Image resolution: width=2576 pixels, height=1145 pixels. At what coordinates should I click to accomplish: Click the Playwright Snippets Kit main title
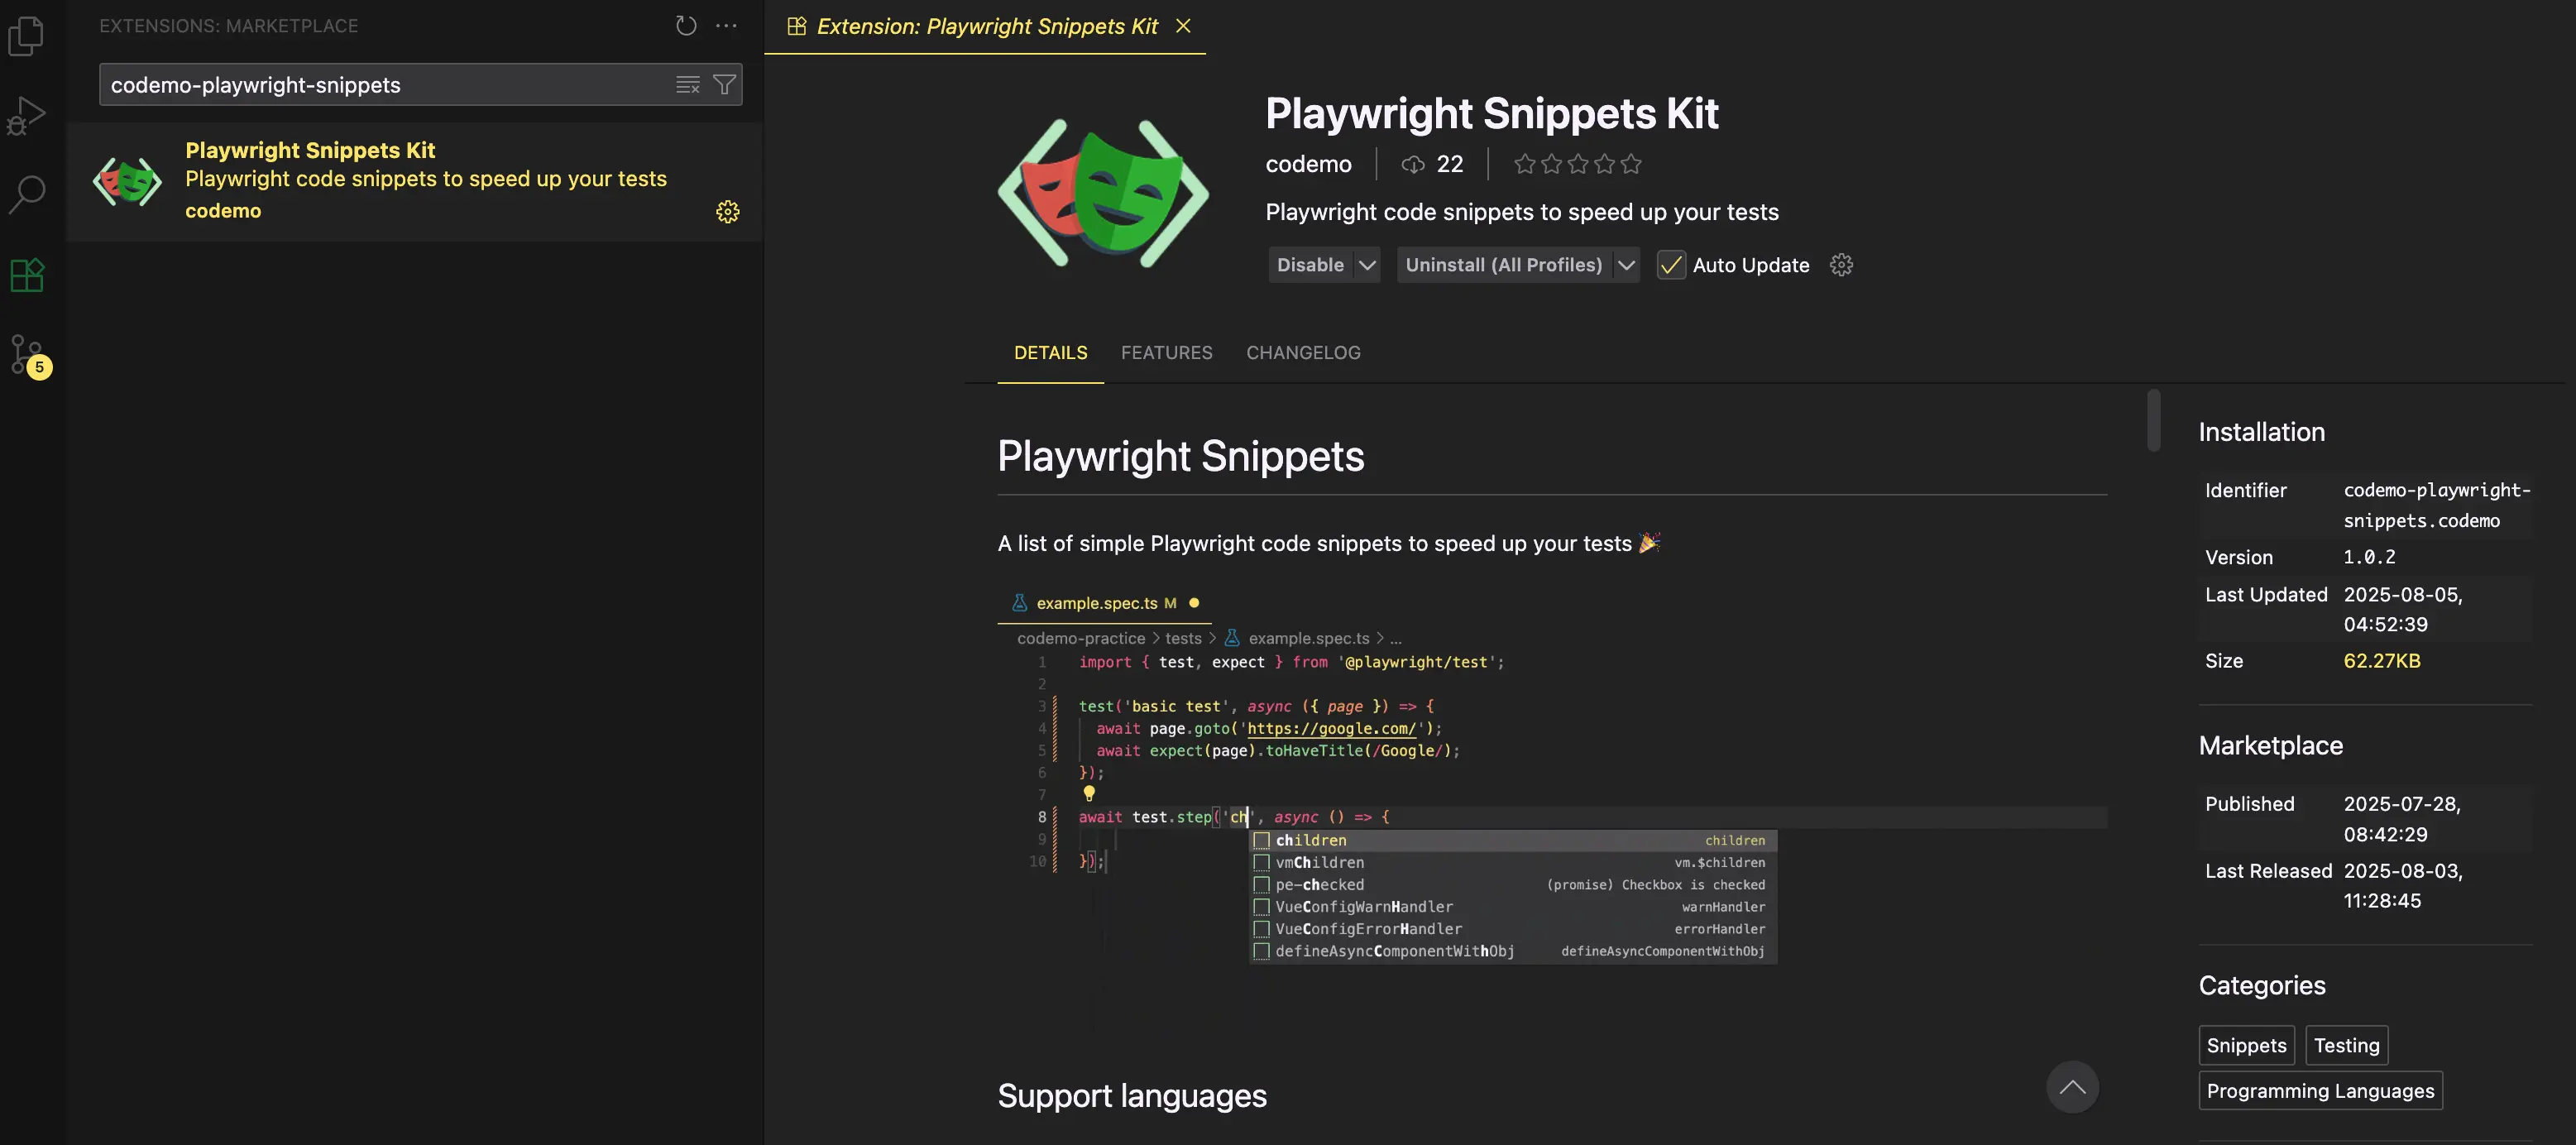point(1491,113)
